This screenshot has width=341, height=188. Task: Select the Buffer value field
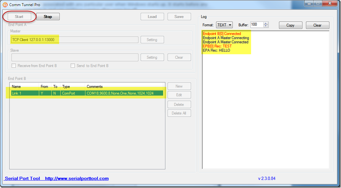pyautogui.click(x=257, y=25)
